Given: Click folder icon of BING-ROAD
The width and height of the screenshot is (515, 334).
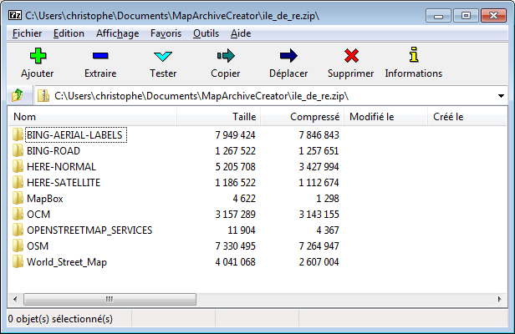Looking at the screenshot, I should click(18, 150).
